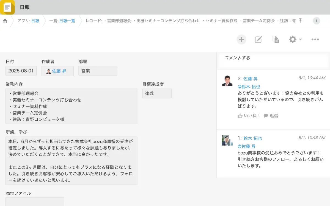
Task: Open the three-dot more options menu
Action: (x=315, y=40)
